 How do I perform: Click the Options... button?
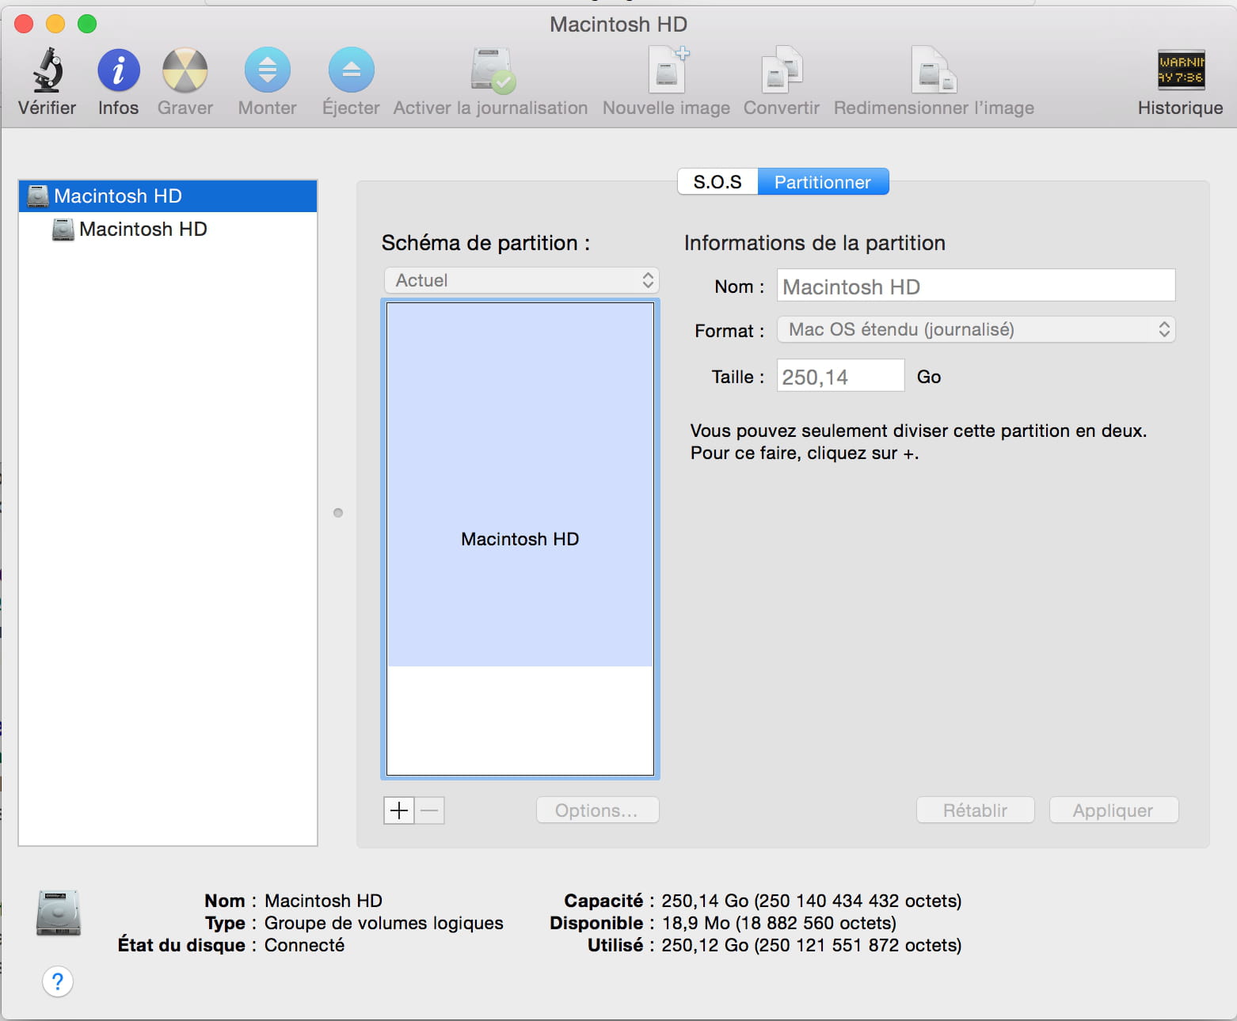pyautogui.click(x=598, y=810)
